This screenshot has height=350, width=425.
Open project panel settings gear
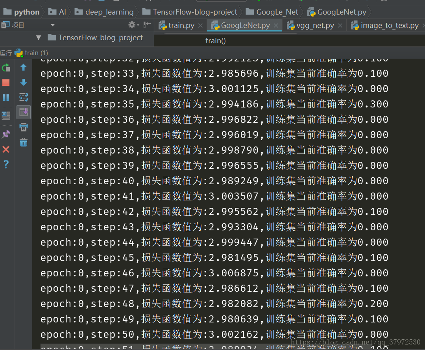tap(133, 25)
